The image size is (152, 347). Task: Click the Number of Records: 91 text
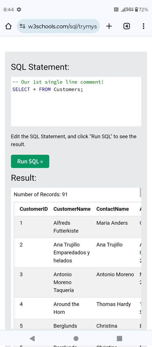[x=41, y=194]
